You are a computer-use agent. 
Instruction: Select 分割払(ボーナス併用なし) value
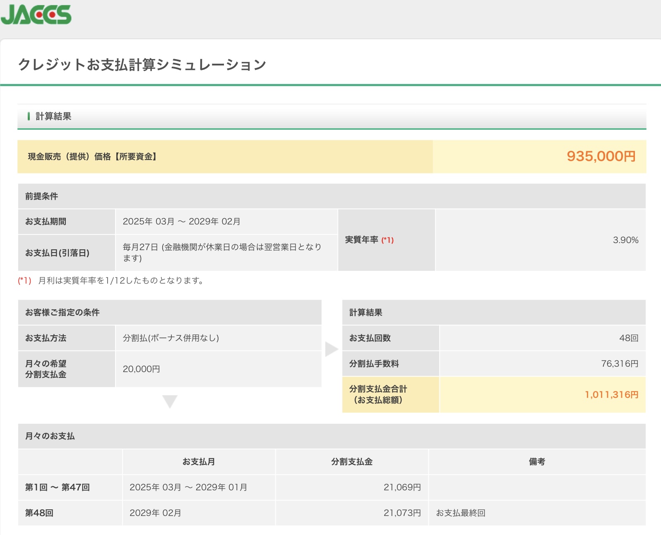coord(171,338)
